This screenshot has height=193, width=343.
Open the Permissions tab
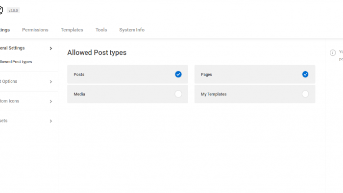35,30
